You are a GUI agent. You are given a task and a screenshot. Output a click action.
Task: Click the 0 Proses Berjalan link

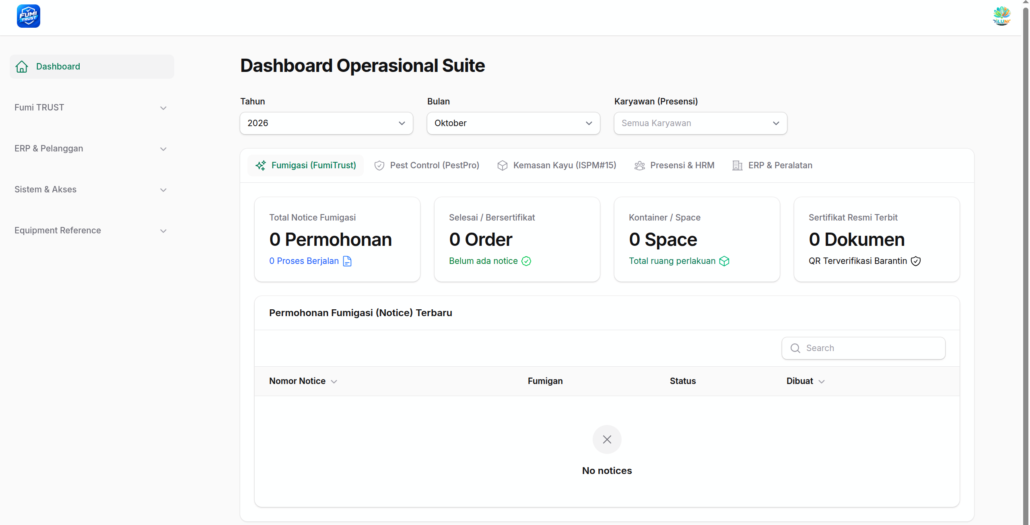click(x=304, y=261)
